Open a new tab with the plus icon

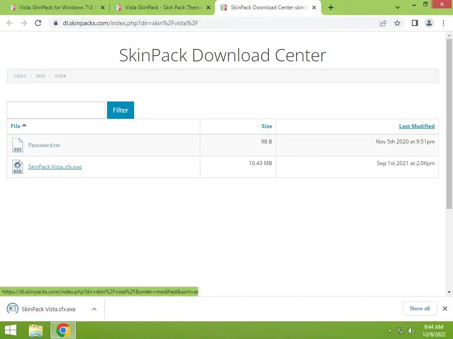[331, 8]
